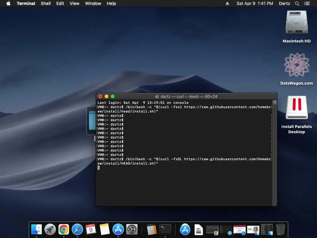Open the View menu
Image resolution: width=317 pixels, height=238 pixels.
pyautogui.click(x=74, y=3)
